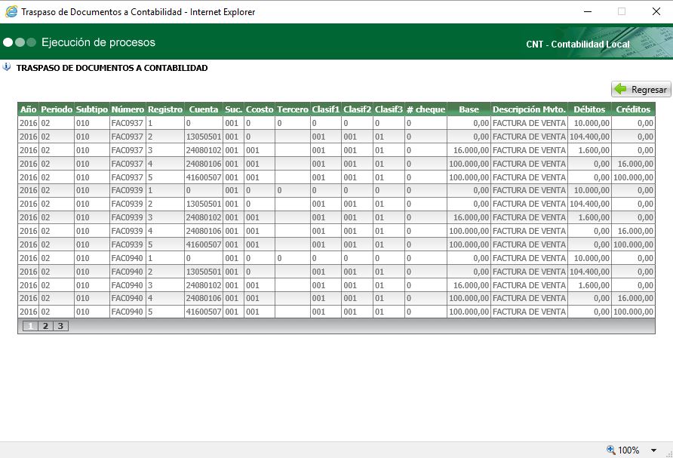This screenshot has width=673, height=458.
Task: Click the Internet Explorer logo icon
Action: tap(11, 11)
